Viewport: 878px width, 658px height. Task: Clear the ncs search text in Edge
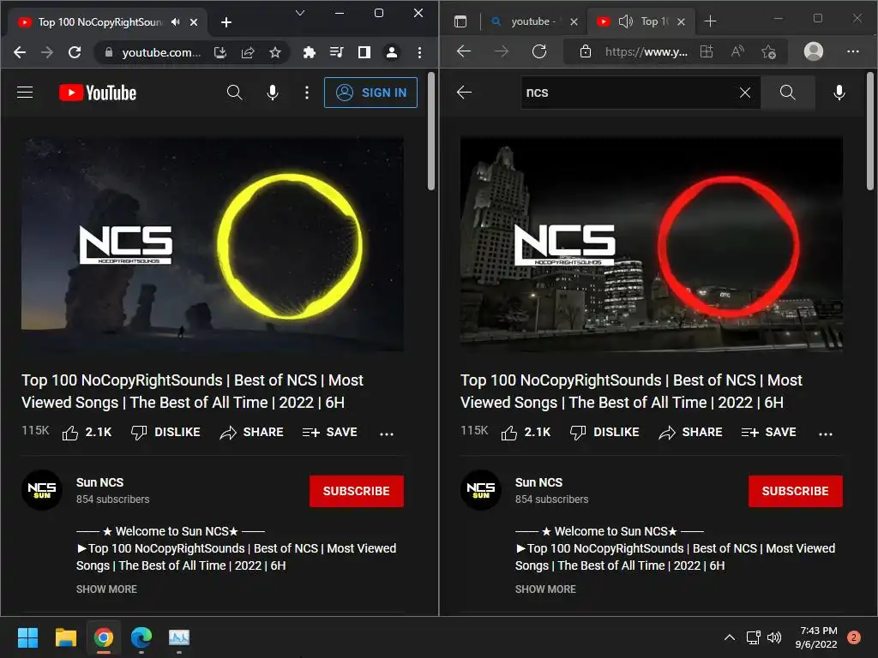click(745, 93)
